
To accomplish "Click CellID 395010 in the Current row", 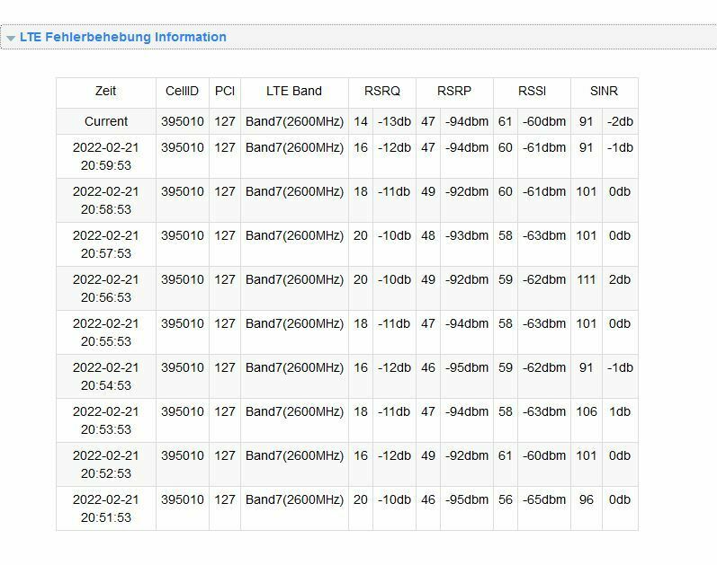I will click(x=182, y=121).
